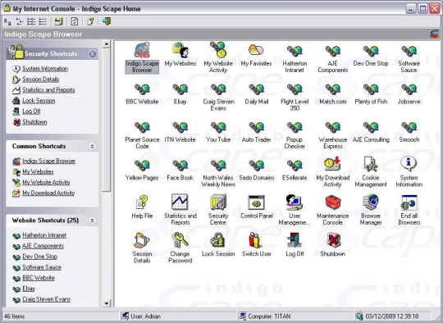Click the Lock Session icon in main pane
The image size is (443, 323).
(218, 240)
